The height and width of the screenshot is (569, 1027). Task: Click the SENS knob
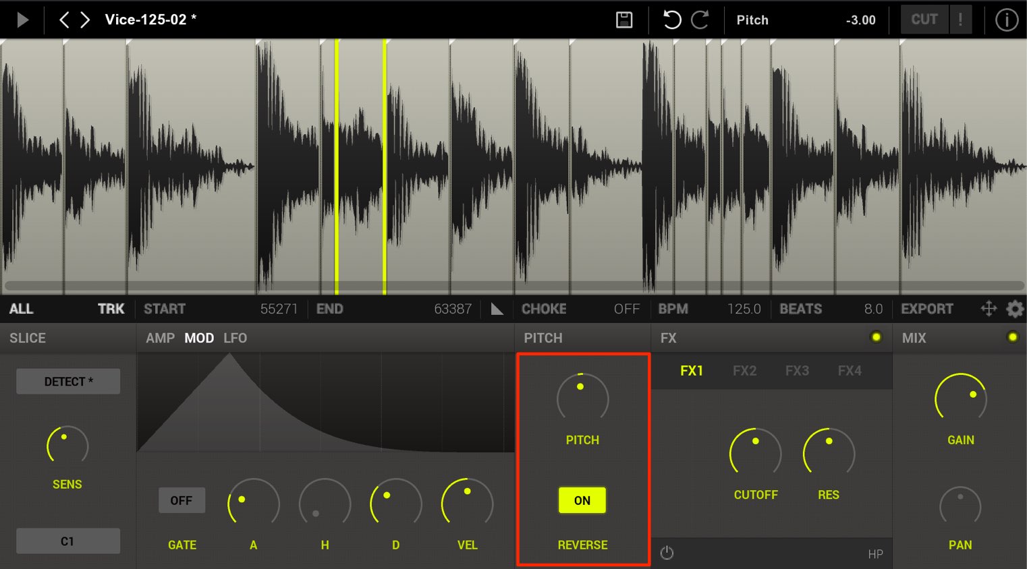click(x=67, y=446)
